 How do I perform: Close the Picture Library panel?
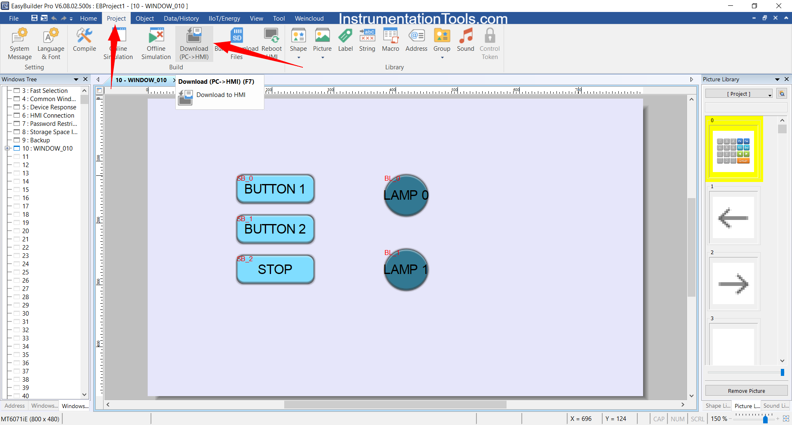787,79
